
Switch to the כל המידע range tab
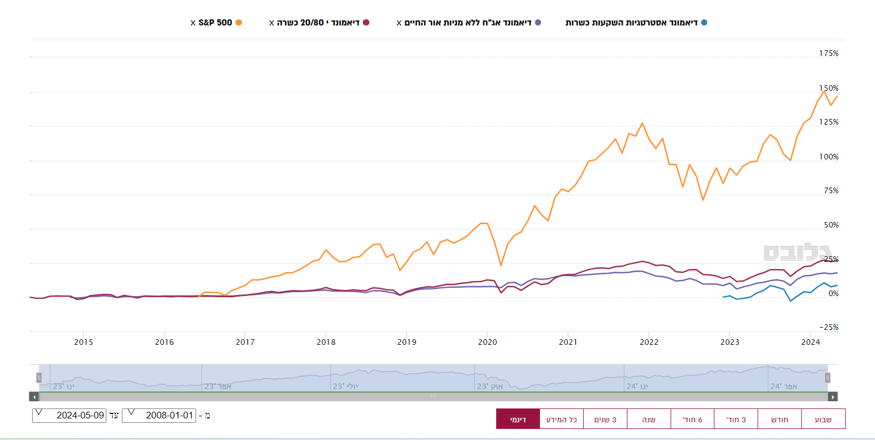(x=561, y=419)
